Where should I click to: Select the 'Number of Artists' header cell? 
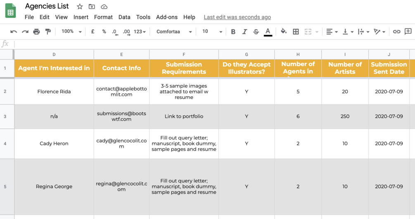(x=345, y=68)
